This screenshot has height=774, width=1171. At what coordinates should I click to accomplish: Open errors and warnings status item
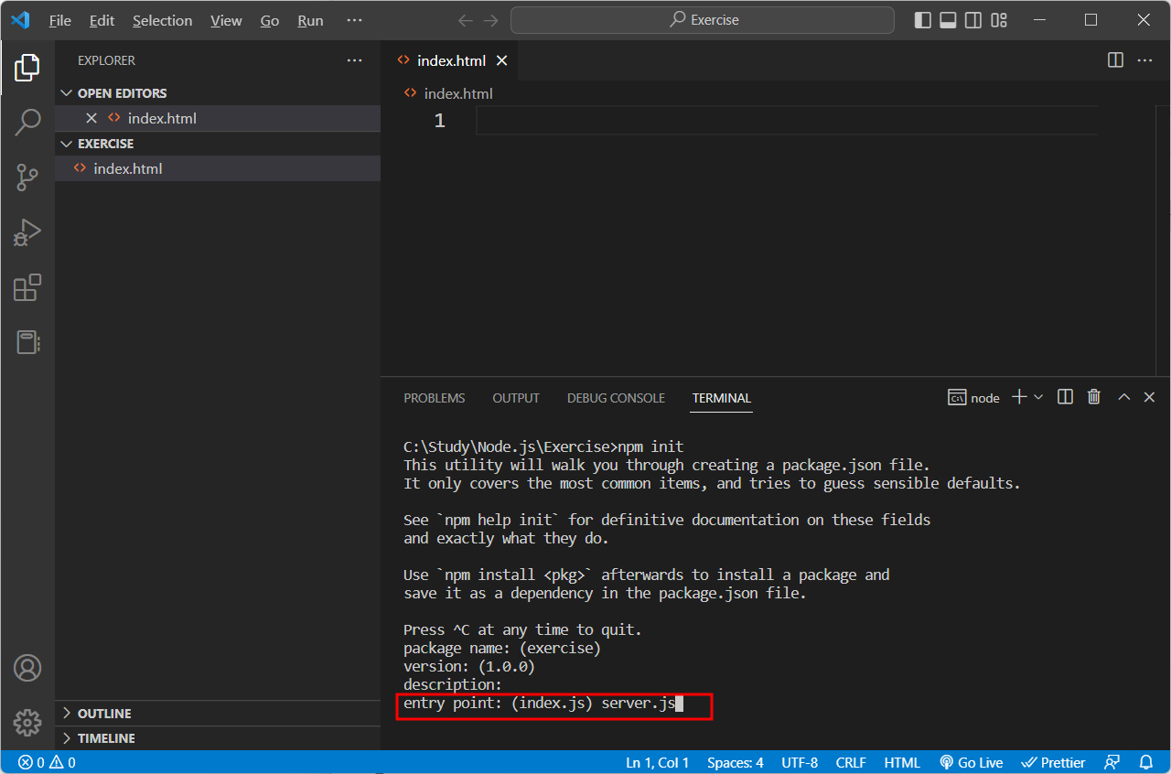pos(47,762)
